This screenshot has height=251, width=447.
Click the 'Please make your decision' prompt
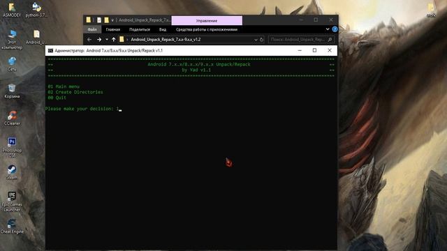(79, 109)
